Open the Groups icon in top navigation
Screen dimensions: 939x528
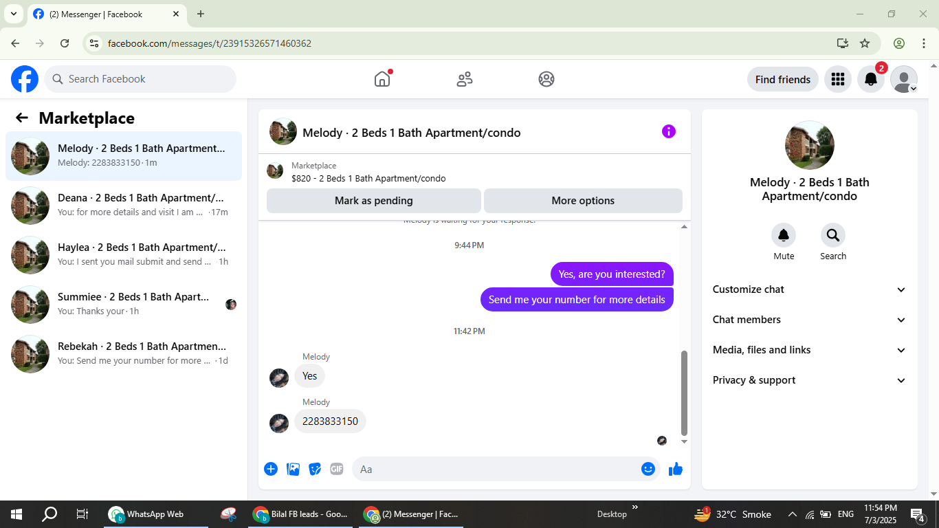546,79
